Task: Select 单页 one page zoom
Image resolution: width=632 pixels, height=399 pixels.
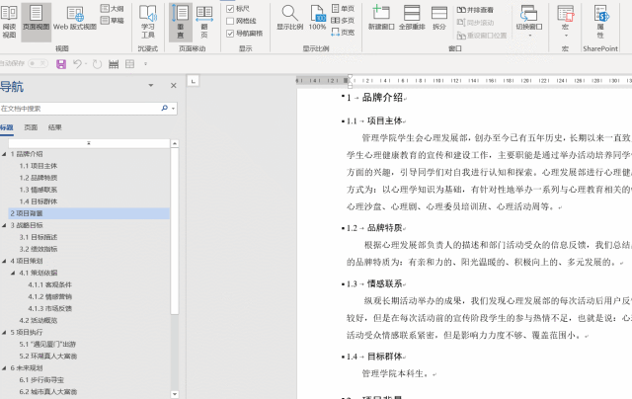Action: tap(343, 8)
